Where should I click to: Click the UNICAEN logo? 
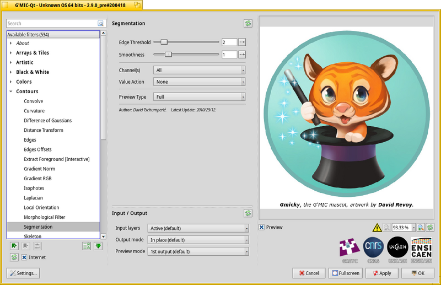[x=397, y=250]
